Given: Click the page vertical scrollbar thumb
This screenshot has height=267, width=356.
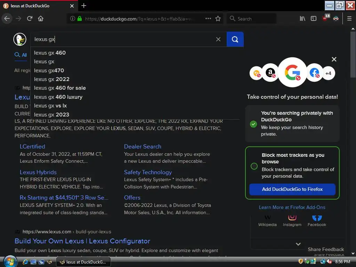Looking at the screenshot, I should (353, 55).
